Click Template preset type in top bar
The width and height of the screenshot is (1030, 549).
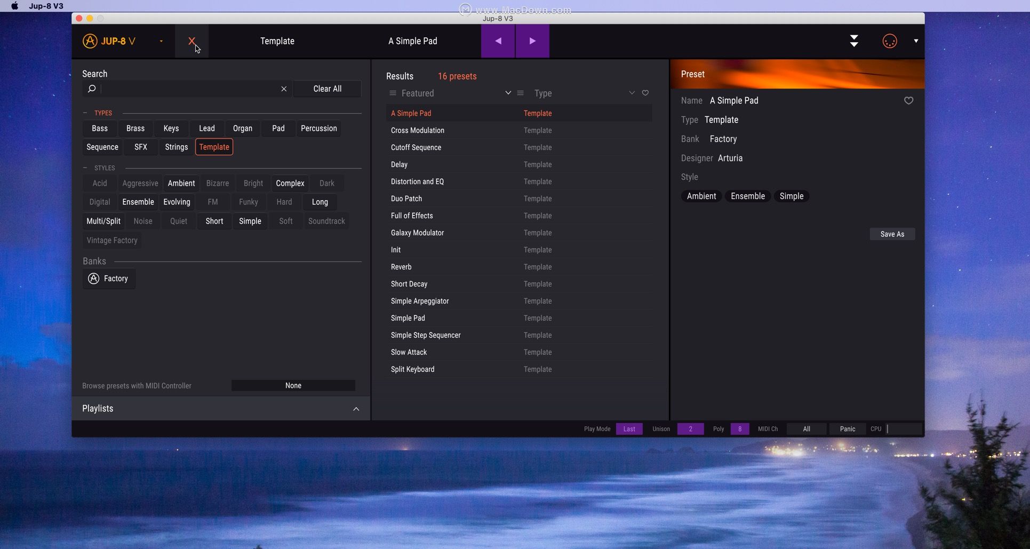tap(277, 41)
